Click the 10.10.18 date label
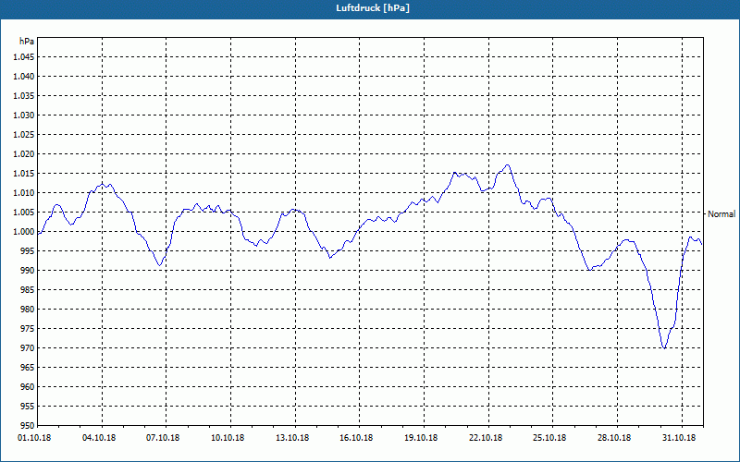 [x=228, y=438]
